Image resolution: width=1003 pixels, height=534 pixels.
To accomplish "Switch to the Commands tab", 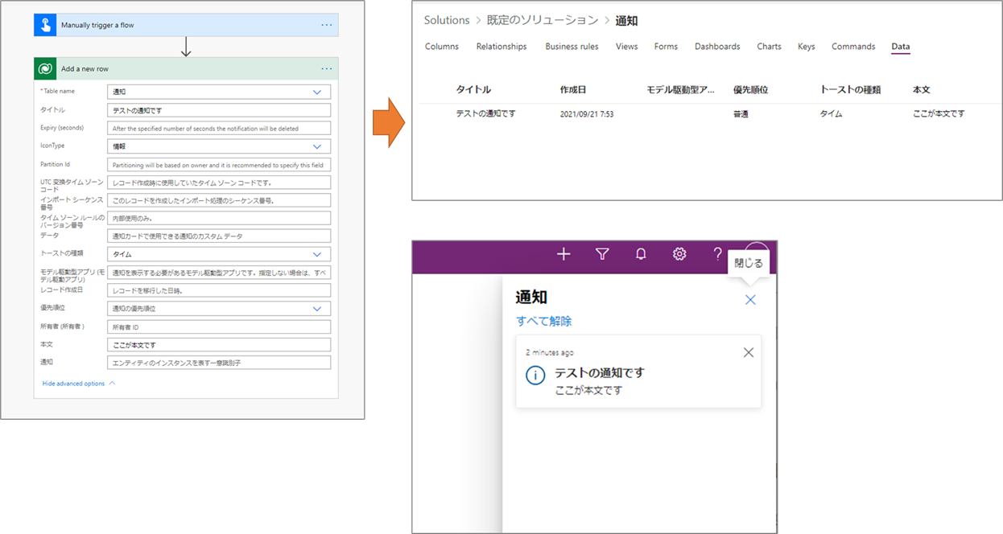I will click(853, 47).
